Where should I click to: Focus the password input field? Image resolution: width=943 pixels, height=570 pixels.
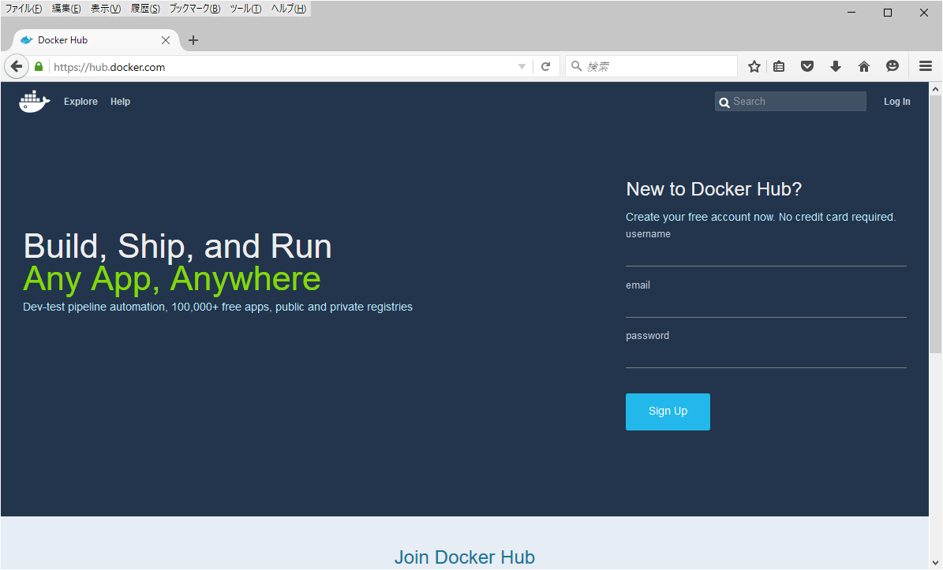[x=765, y=356]
